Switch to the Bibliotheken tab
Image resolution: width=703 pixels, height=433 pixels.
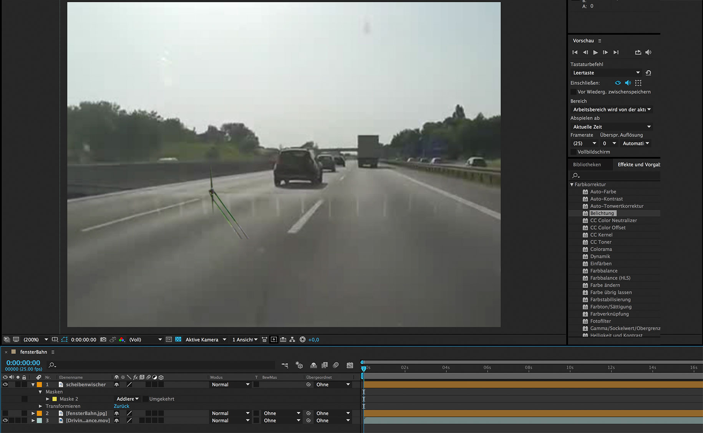(x=587, y=165)
